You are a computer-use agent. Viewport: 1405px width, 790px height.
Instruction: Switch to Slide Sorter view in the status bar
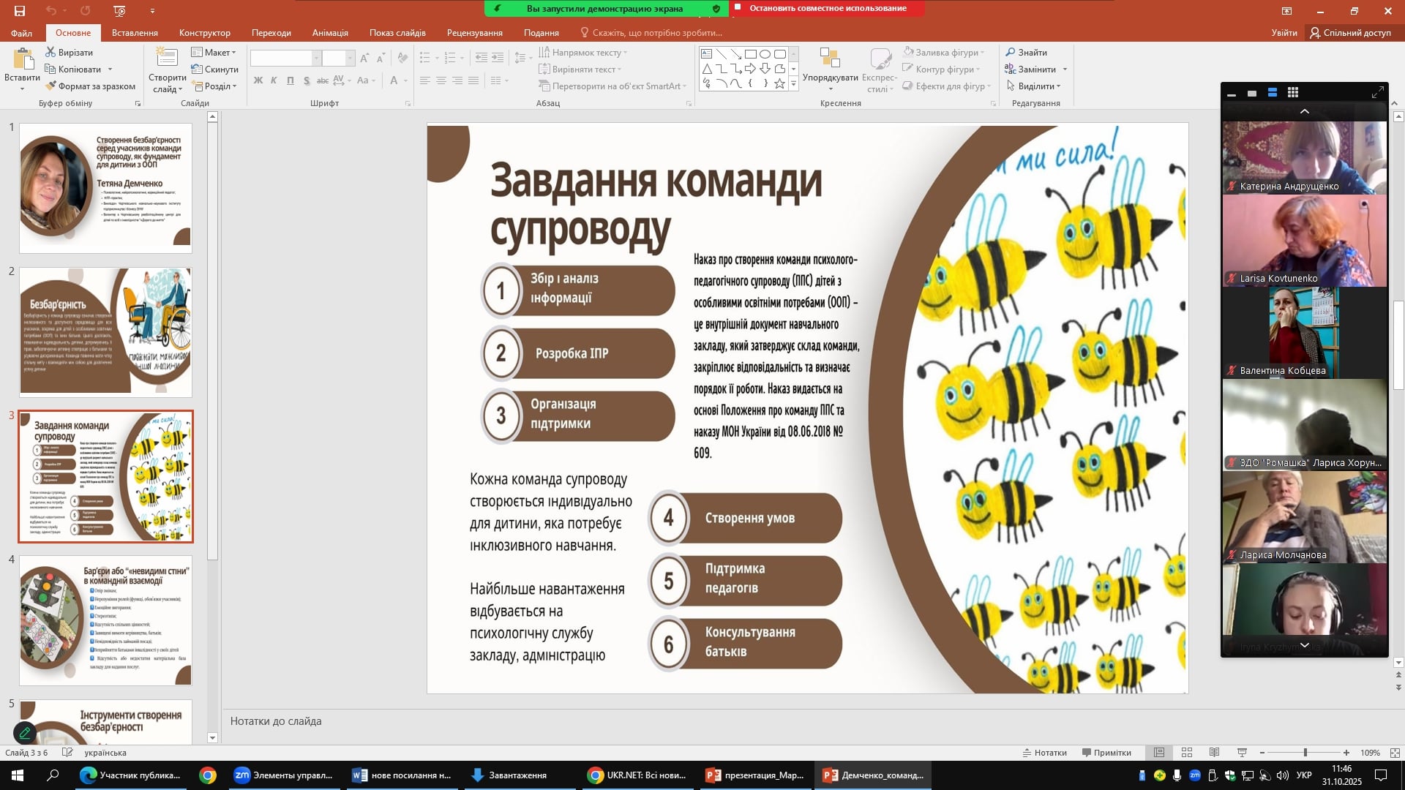pyautogui.click(x=1187, y=753)
